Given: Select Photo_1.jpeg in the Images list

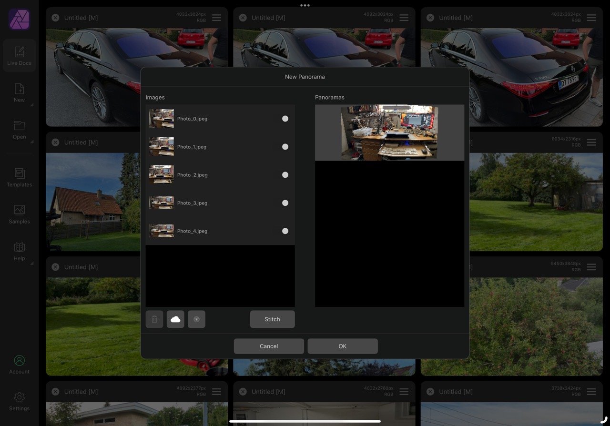Looking at the screenshot, I should 192,147.
